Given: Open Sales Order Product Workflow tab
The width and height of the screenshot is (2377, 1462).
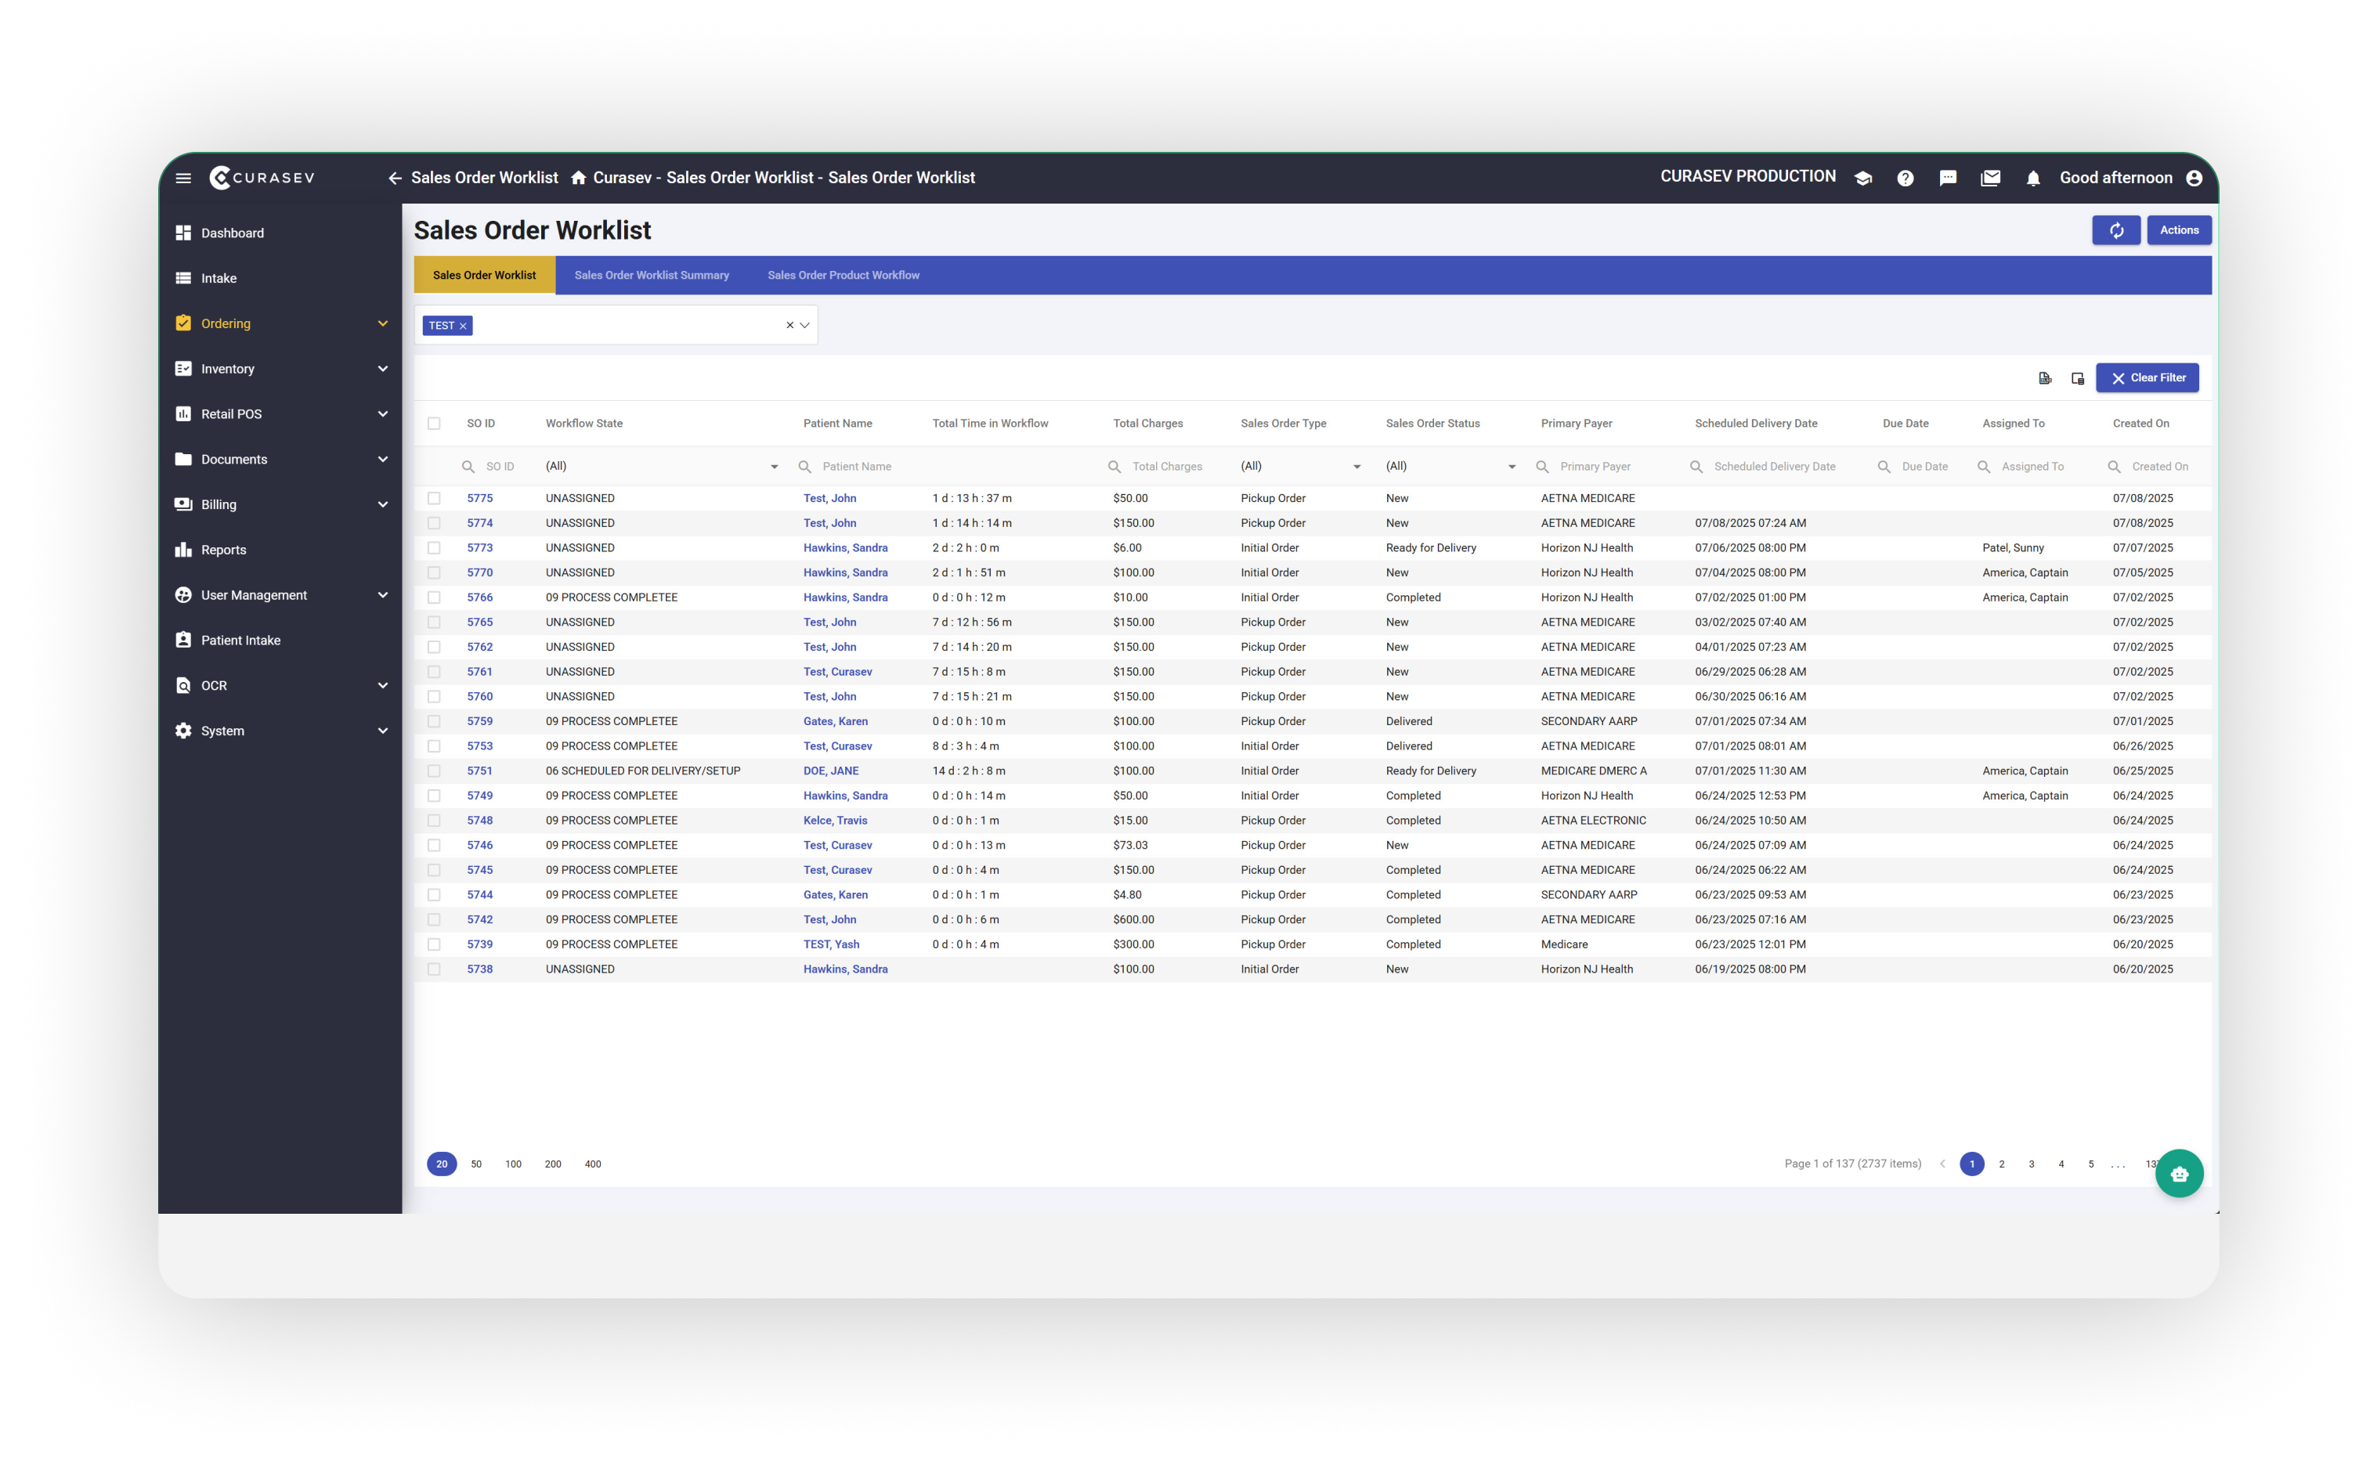Looking at the screenshot, I should click(842, 276).
